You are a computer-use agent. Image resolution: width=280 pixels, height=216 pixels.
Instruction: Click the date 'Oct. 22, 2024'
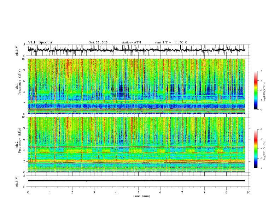click(99, 42)
